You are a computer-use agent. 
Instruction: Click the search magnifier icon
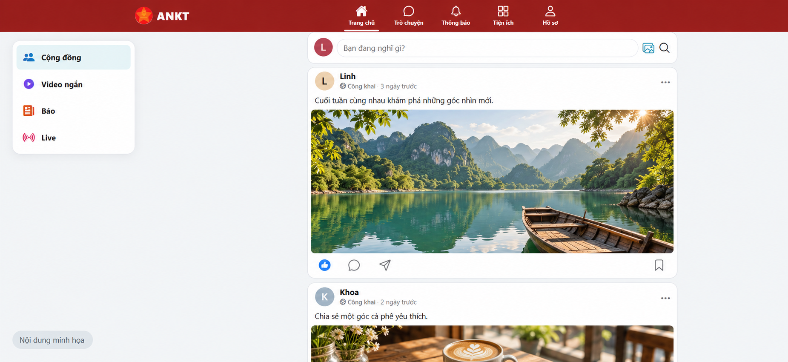pos(665,48)
